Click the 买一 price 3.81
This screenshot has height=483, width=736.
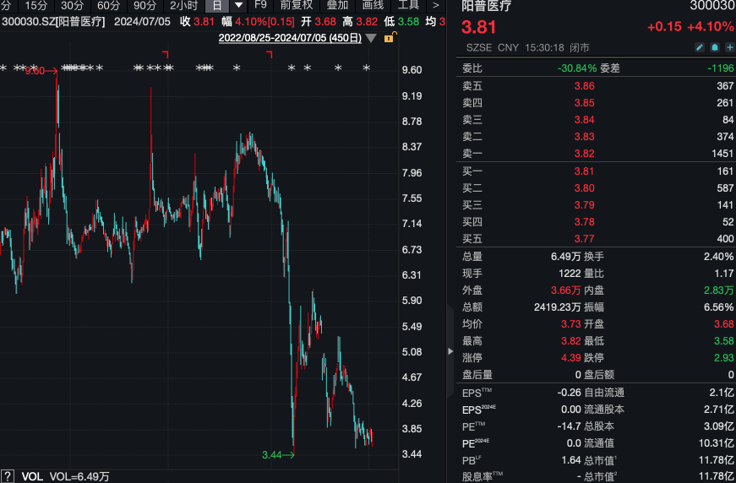point(585,171)
